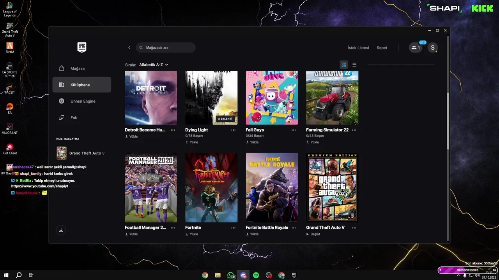This screenshot has height=280, width=499.
Task: Click the taskbar search icon
Action: click(x=18, y=275)
